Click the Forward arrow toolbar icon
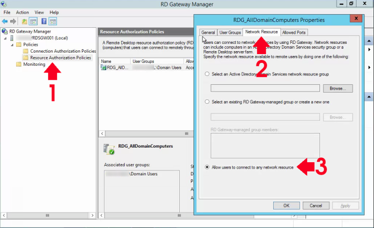Viewport: 374px width, 228px height. [13, 21]
